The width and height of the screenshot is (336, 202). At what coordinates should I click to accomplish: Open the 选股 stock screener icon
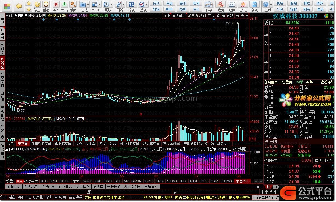coord(142,4)
